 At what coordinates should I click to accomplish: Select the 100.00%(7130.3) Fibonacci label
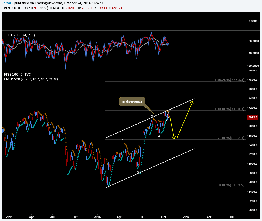coord(230,109)
